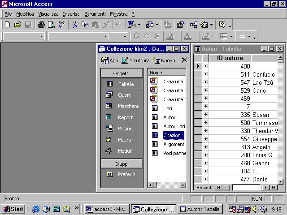Select Maschere in the objects bar
The image size is (287, 215).
pyautogui.click(x=122, y=106)
